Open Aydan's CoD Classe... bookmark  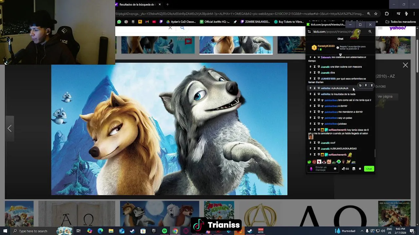click(x=181, y=22)
